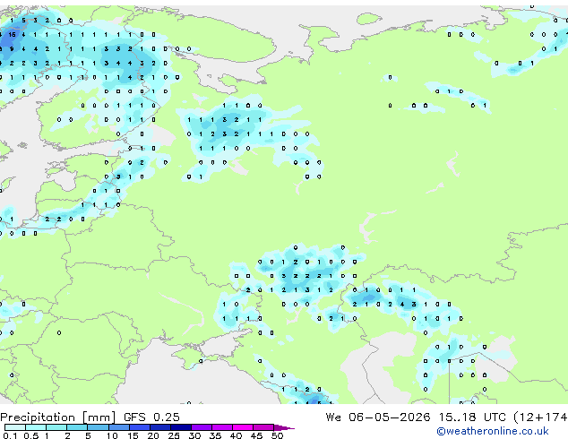Image resolution: width=568 pixels, height=439 pixels.
Task: Click the "15" precipitation value on map
Action: click(12, 35)
